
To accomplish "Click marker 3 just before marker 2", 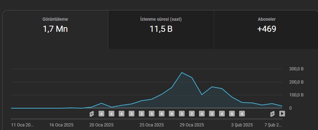I will [x=182, y=114].
